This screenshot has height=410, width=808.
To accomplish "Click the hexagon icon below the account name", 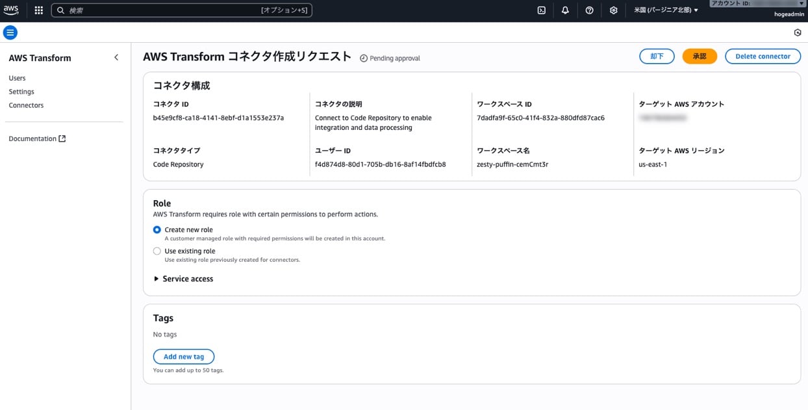I will coord(798,32).
